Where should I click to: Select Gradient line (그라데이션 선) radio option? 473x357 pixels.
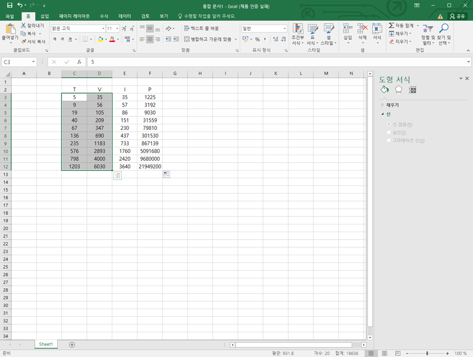(388, 140)
